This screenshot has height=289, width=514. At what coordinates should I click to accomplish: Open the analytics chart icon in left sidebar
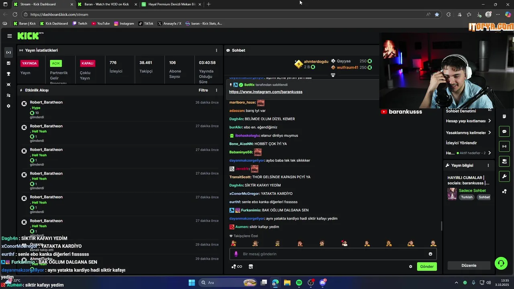coord(8,63)
